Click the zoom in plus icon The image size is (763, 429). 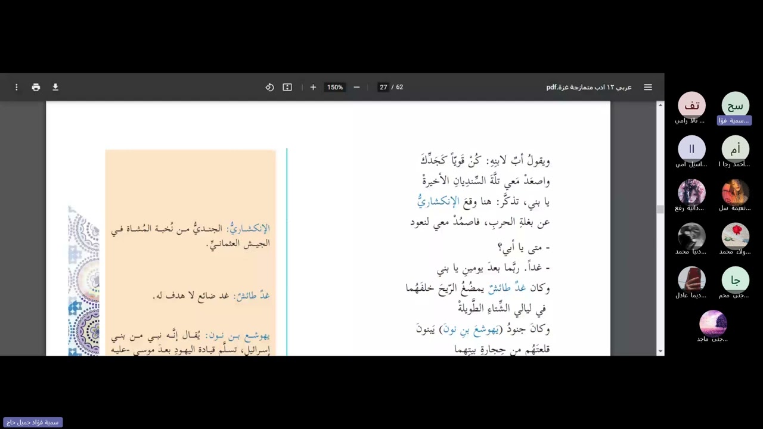click(x=313, y=87)
